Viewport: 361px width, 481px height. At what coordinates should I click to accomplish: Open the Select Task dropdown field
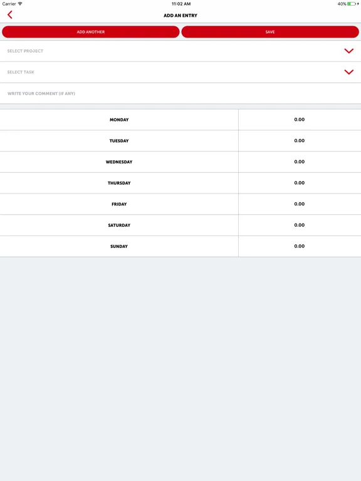point(180,72)
